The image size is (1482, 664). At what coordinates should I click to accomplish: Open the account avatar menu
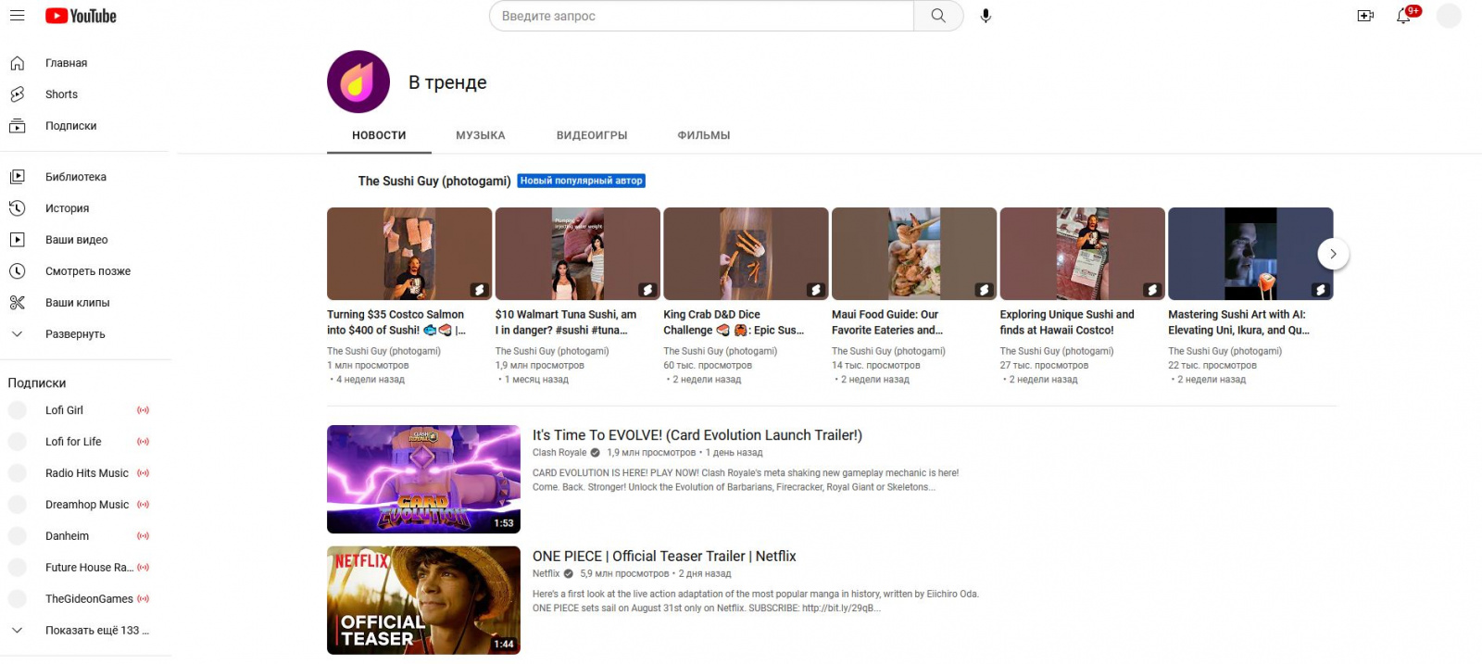[x=1449, y=16]
